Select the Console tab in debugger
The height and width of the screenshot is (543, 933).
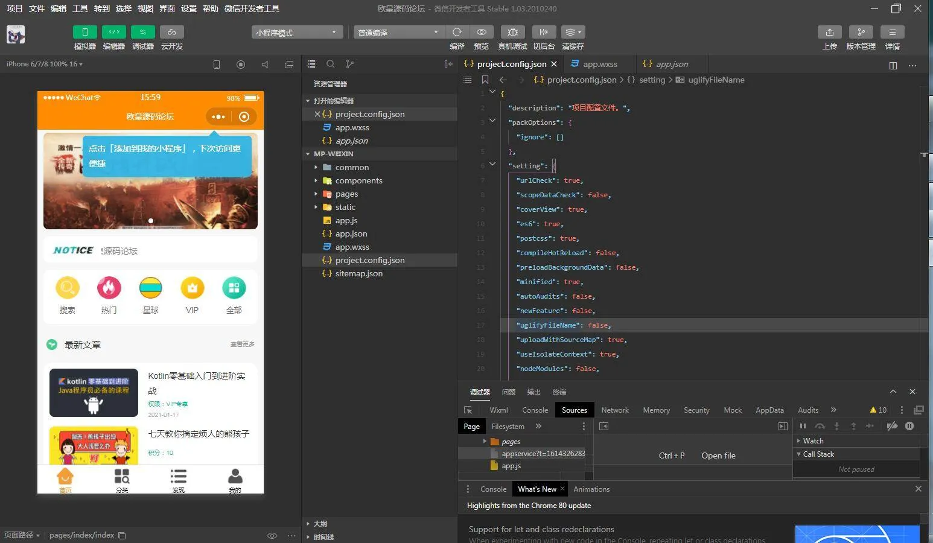pos(535,410)
